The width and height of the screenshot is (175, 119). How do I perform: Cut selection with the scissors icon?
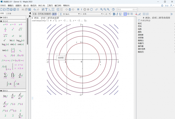pos(23,9)
